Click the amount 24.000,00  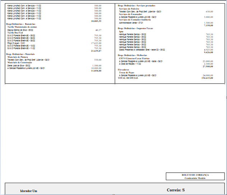coord(208,75)
